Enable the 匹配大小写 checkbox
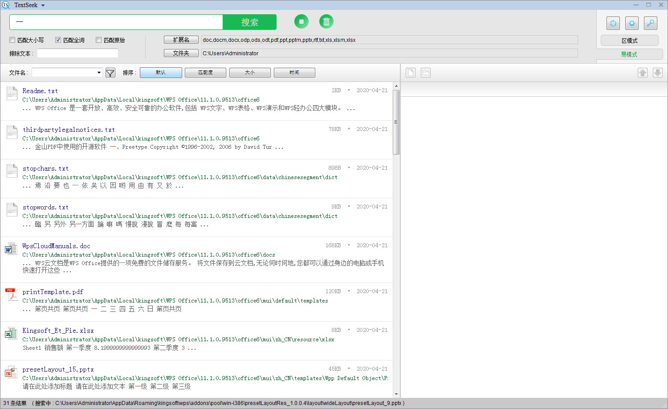 click(x=12, y=40)
